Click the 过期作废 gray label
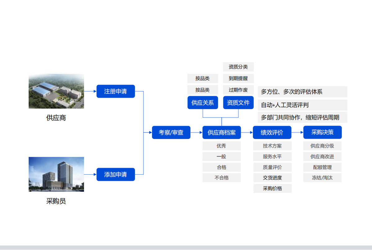Screen dimensions: 372x250 [238, 90]
